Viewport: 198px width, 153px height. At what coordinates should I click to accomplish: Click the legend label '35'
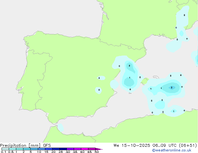[x=75, y=152]
